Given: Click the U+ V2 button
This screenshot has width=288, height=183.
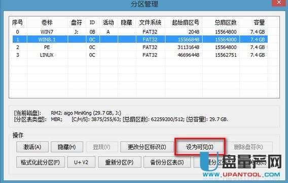Looking at the screenshot, I should point(81,162).
